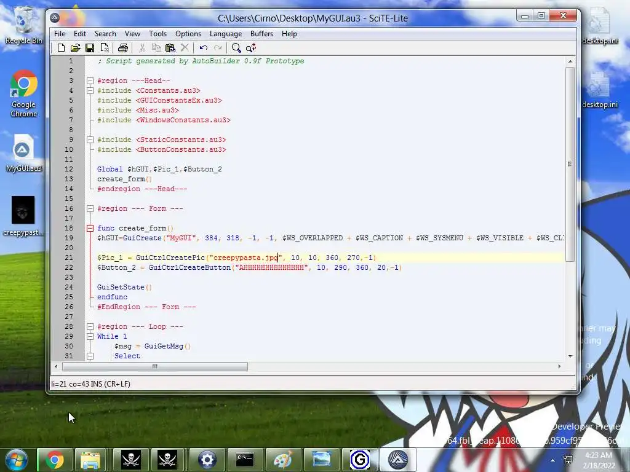Click "Global" keyword on line 12

[x=110, y=170]
